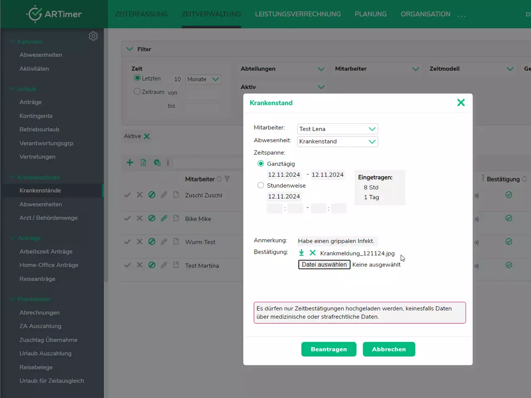Sort the Bestätigung column

[524, 179]
